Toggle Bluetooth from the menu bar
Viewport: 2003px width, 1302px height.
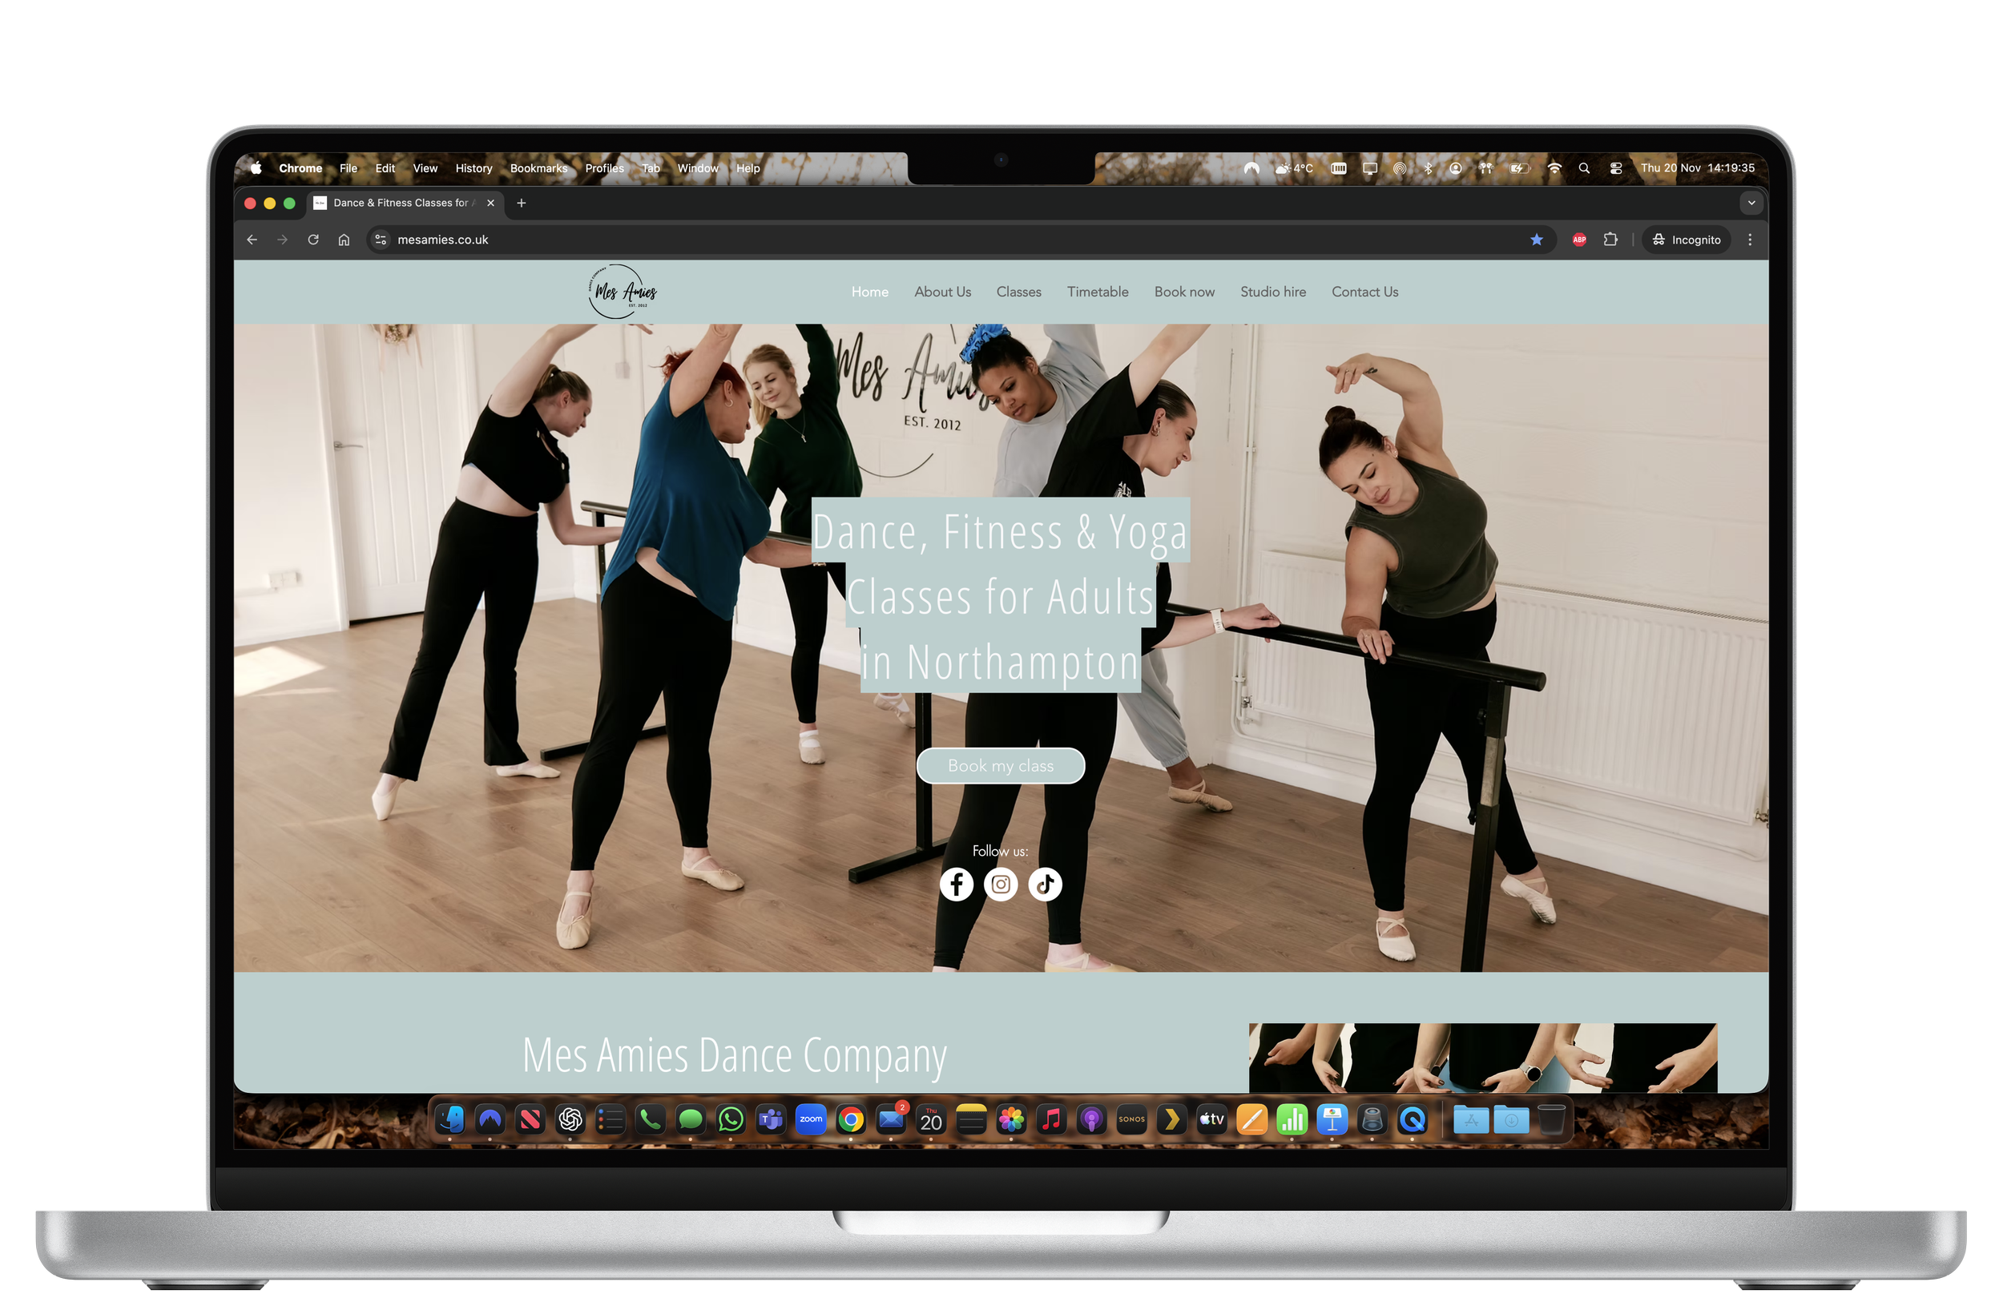(x=1428, y=168)
